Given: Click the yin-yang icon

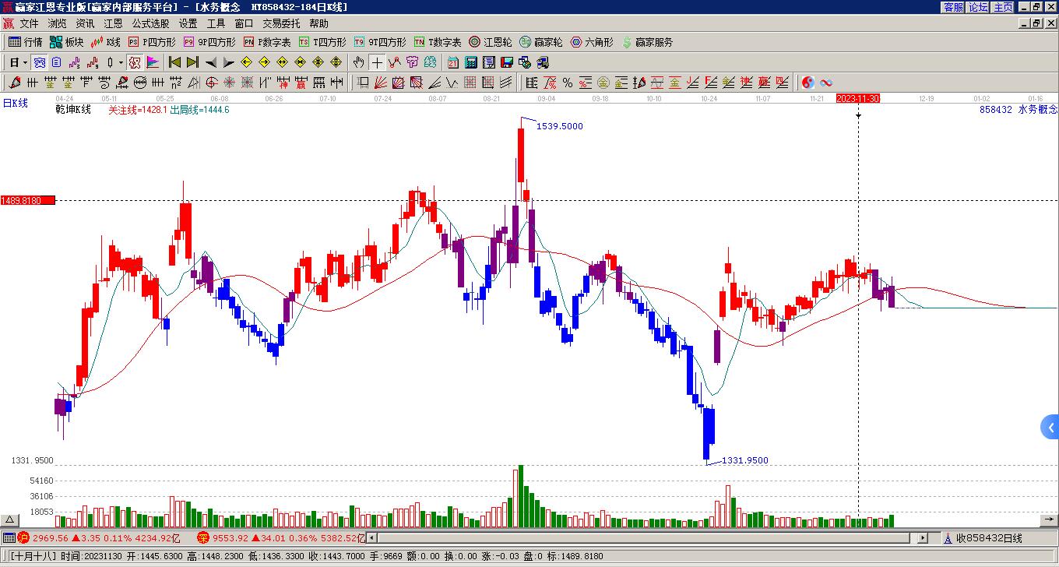Looking at the screenshot, I should coord(808,83).
